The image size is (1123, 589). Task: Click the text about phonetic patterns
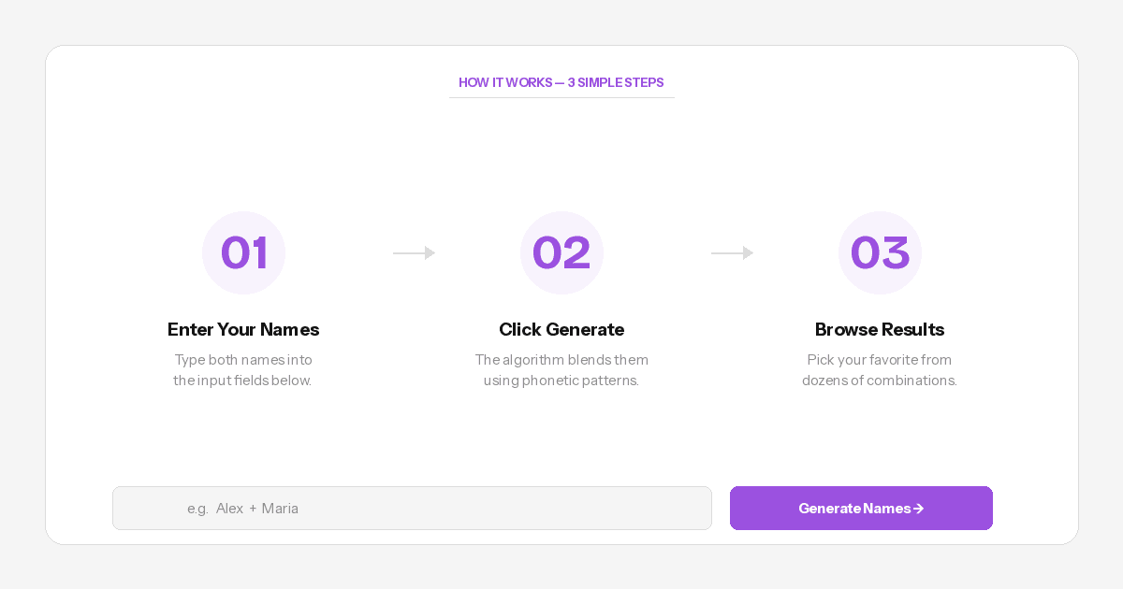[561, 370]
